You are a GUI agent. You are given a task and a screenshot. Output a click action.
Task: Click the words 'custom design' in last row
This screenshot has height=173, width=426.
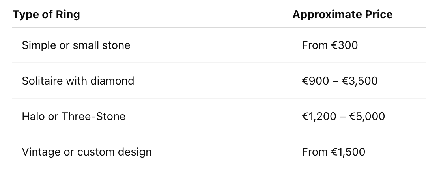[114, 152]
